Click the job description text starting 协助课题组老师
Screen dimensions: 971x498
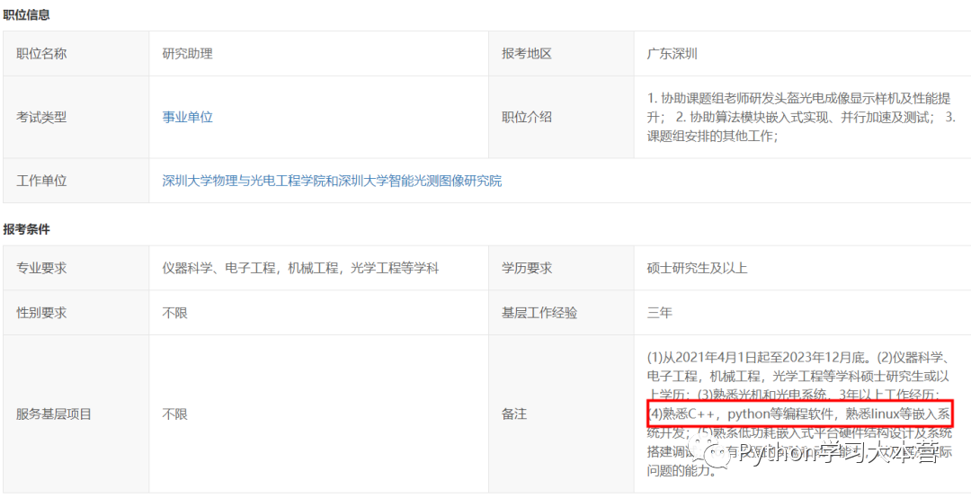coord(802,117)
